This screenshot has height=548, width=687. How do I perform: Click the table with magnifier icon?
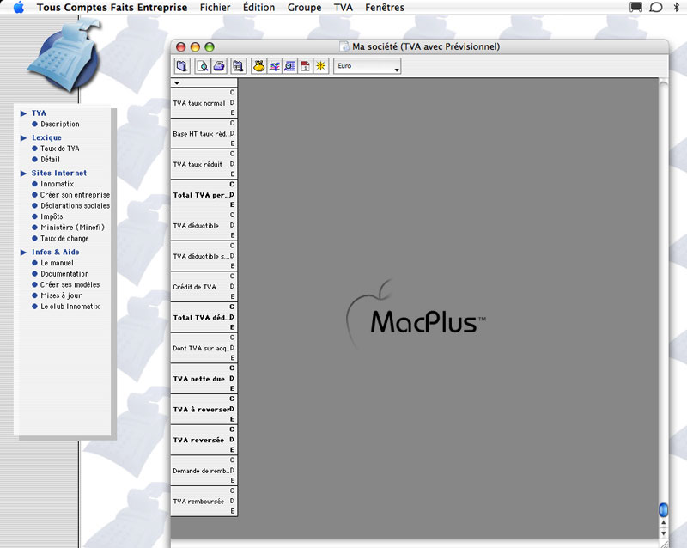tap(290, 66)
